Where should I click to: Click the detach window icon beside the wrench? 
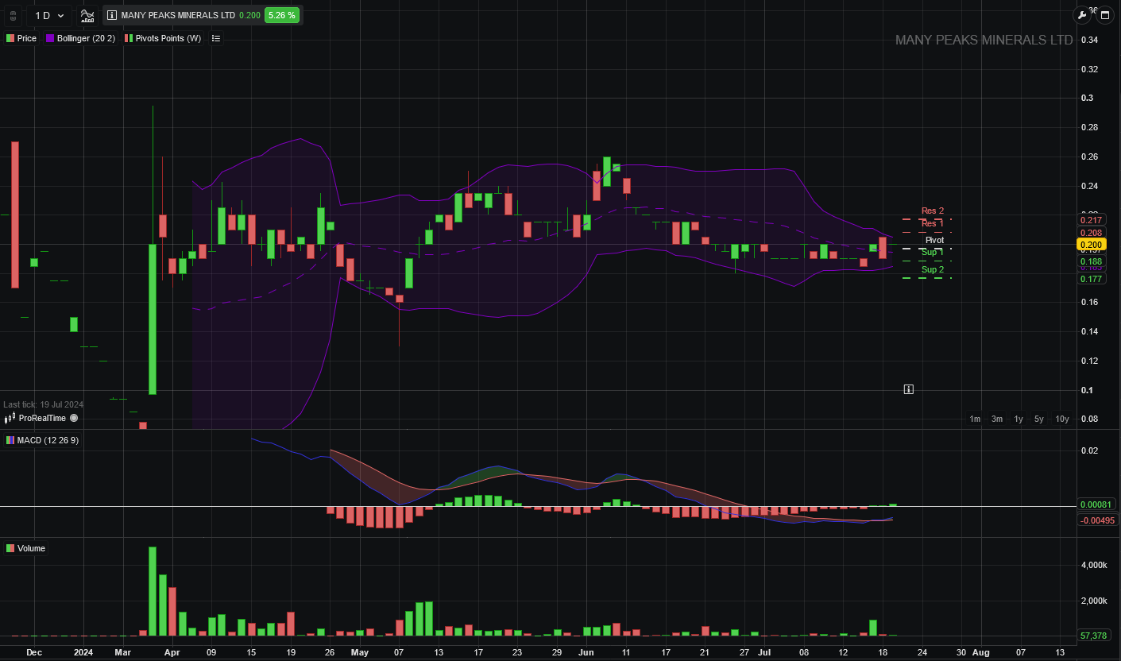click(1104, 15)
